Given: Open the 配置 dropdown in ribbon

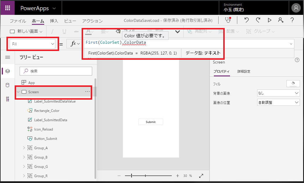Looking at the screenshot, I should click(229, 31).
